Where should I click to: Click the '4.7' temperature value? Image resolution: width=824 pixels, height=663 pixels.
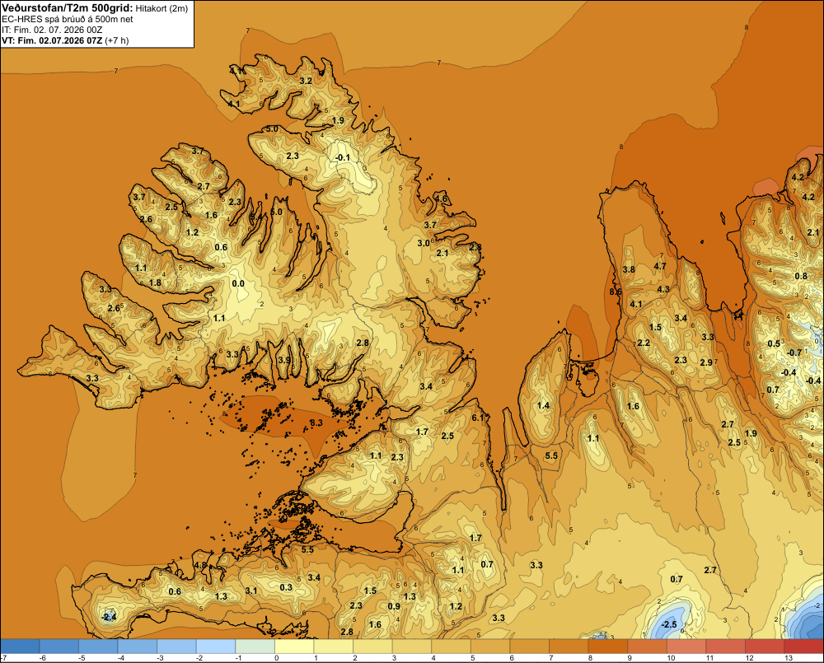pyautogui.click(x=660, y=266)
